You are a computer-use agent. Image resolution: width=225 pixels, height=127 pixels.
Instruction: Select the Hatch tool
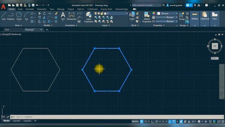click(32, 22)
